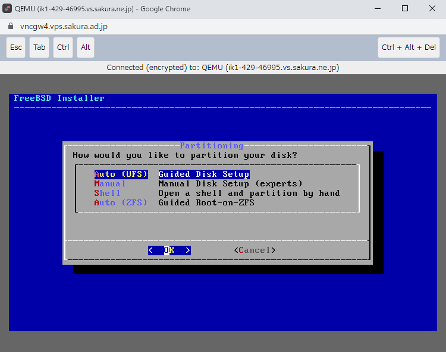Confirm with the OK button
Screen dimensions: 446x352
click(x=169, y=250)
